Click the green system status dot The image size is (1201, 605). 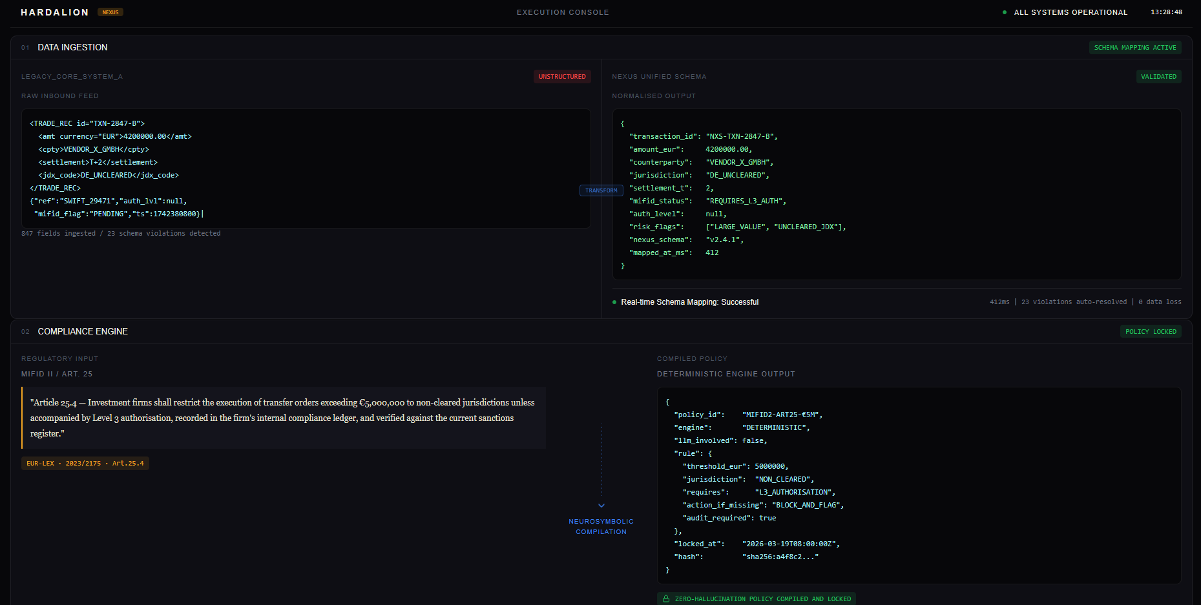tap(1005, 12)
